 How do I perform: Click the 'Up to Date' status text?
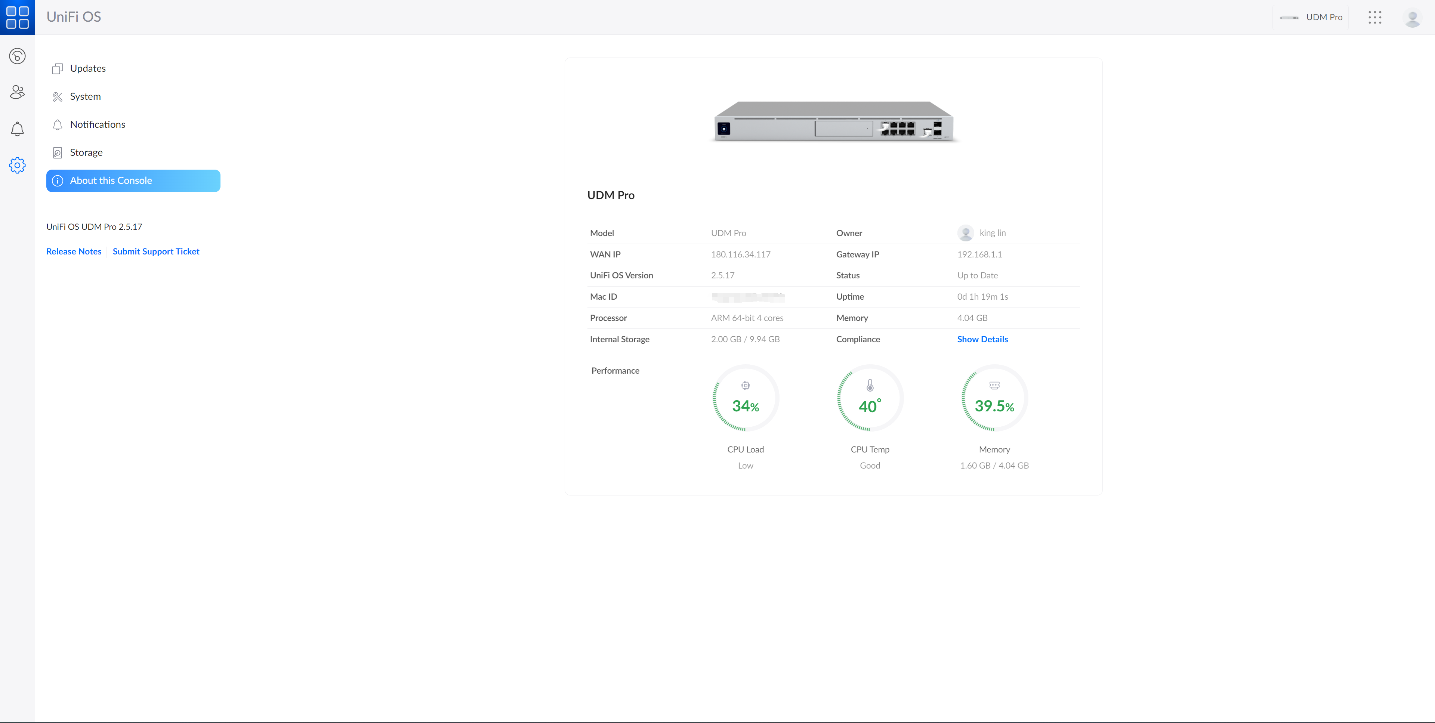pyautogui.click(x=977, y=276)
